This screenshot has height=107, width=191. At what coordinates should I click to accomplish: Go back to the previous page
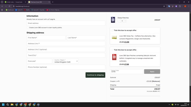pos(2,6)
